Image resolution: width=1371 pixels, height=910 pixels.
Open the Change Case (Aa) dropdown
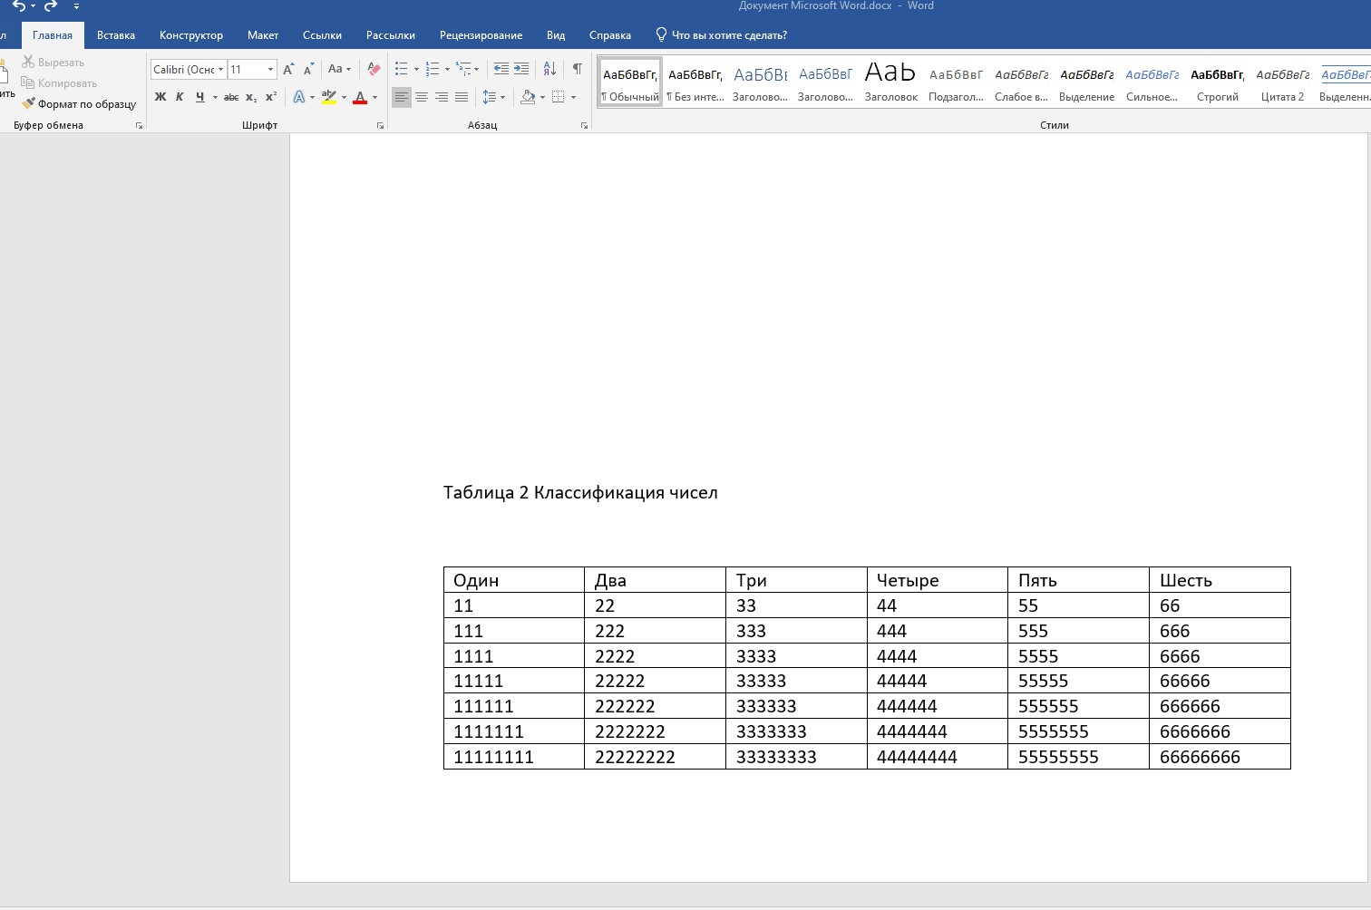(x=339, y=69)
